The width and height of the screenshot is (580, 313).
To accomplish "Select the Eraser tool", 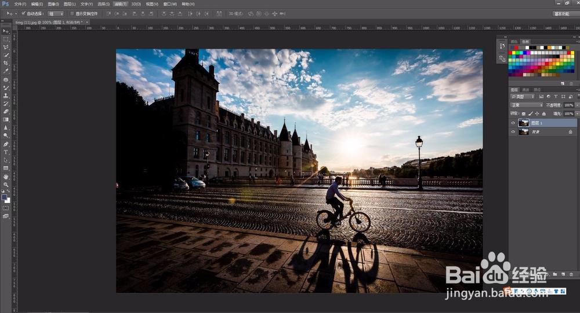I will (x=6, y=112).
